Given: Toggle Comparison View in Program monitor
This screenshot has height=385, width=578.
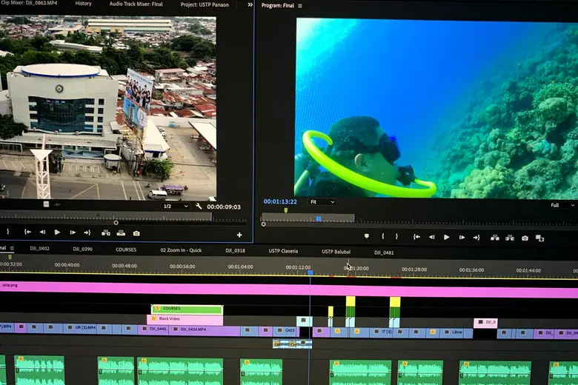Looking at the screenshot, I should [539, 238].
